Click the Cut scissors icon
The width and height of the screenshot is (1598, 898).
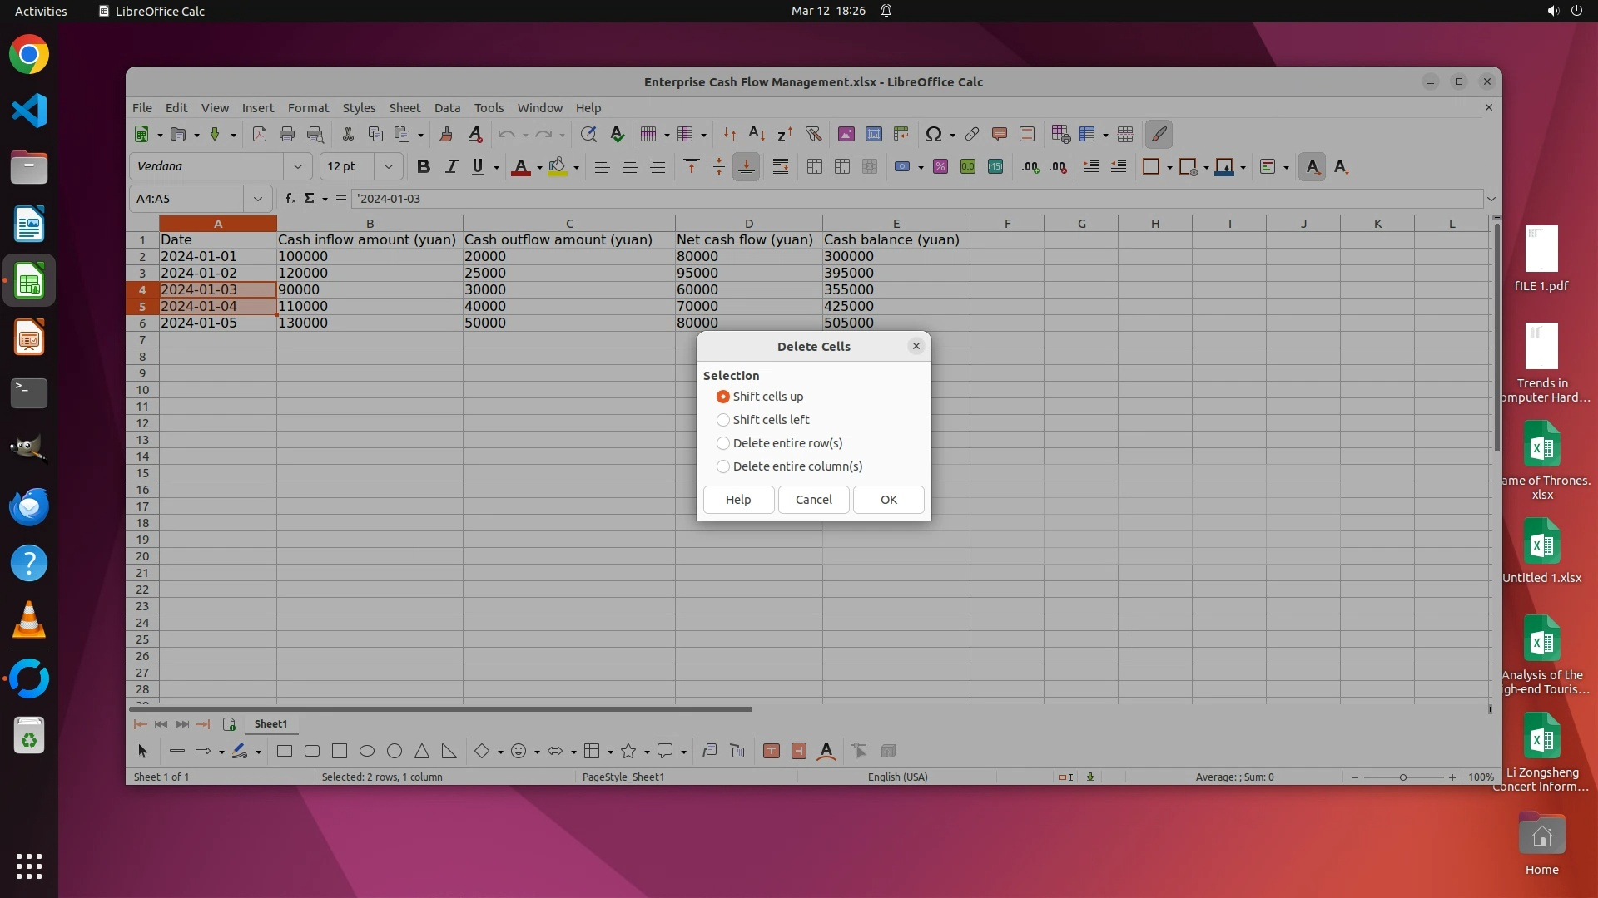tap(348, 134)
